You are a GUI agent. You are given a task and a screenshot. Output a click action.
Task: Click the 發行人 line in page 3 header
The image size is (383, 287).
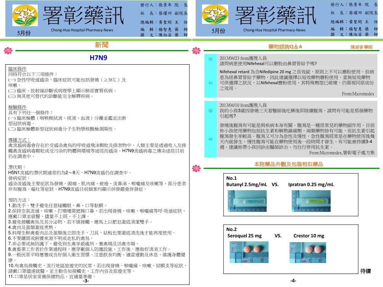(164, 5)
